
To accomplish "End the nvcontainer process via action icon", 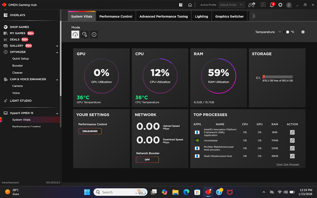I will click(292, 140).
